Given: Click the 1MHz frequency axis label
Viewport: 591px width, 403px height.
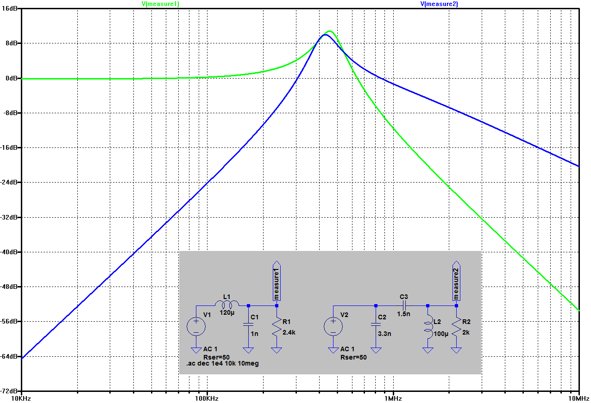Looking at the screenshot, I should tap(393, 398).
